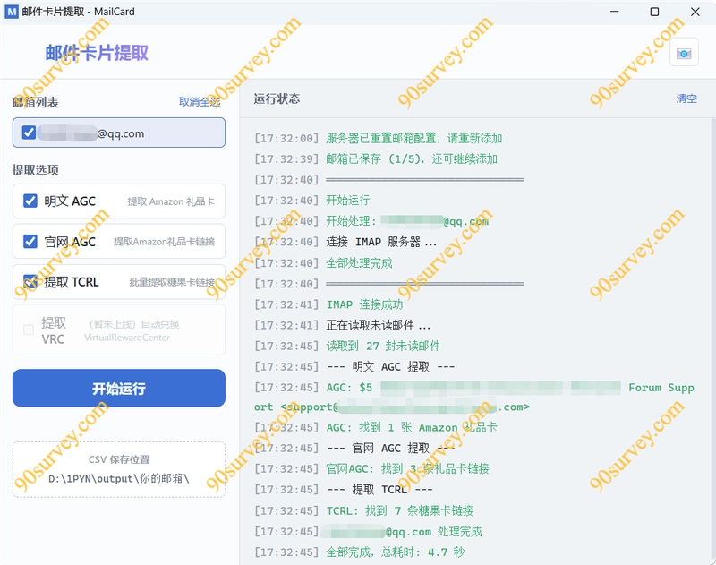Click log line --- 官网 AGC 提取 ---
Image resolution: width=716 pixels, height=565 pixels.
point(391,448)
